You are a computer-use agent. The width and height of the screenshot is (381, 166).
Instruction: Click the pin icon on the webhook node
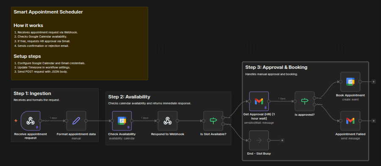point(37,127)
